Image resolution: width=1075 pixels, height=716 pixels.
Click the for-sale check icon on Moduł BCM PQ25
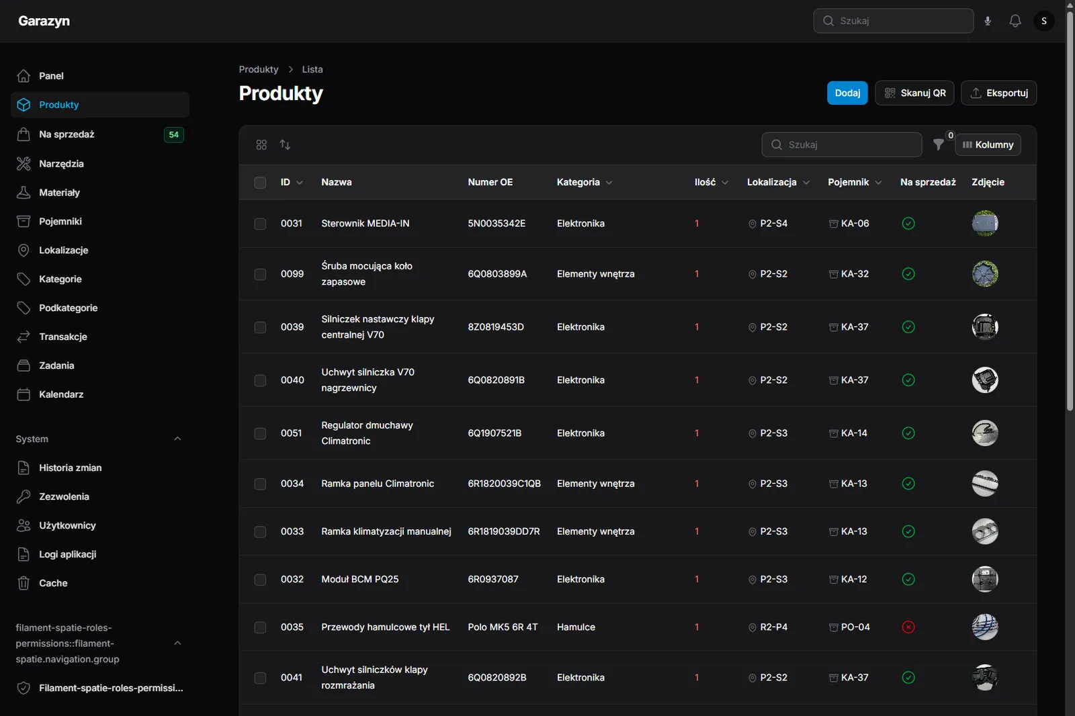point(908,579)
